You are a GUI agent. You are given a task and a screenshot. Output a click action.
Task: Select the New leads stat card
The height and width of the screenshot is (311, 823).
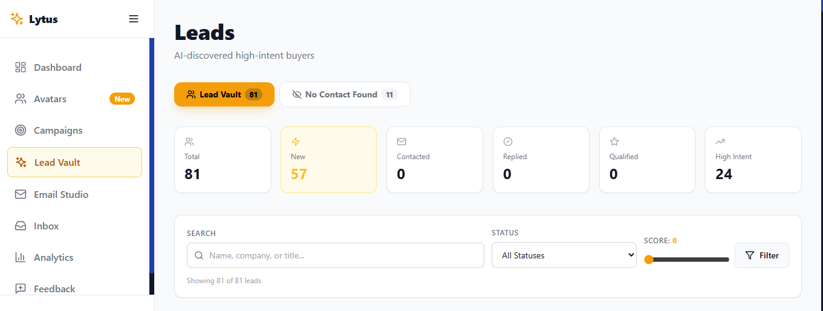[x=328, y=160]
